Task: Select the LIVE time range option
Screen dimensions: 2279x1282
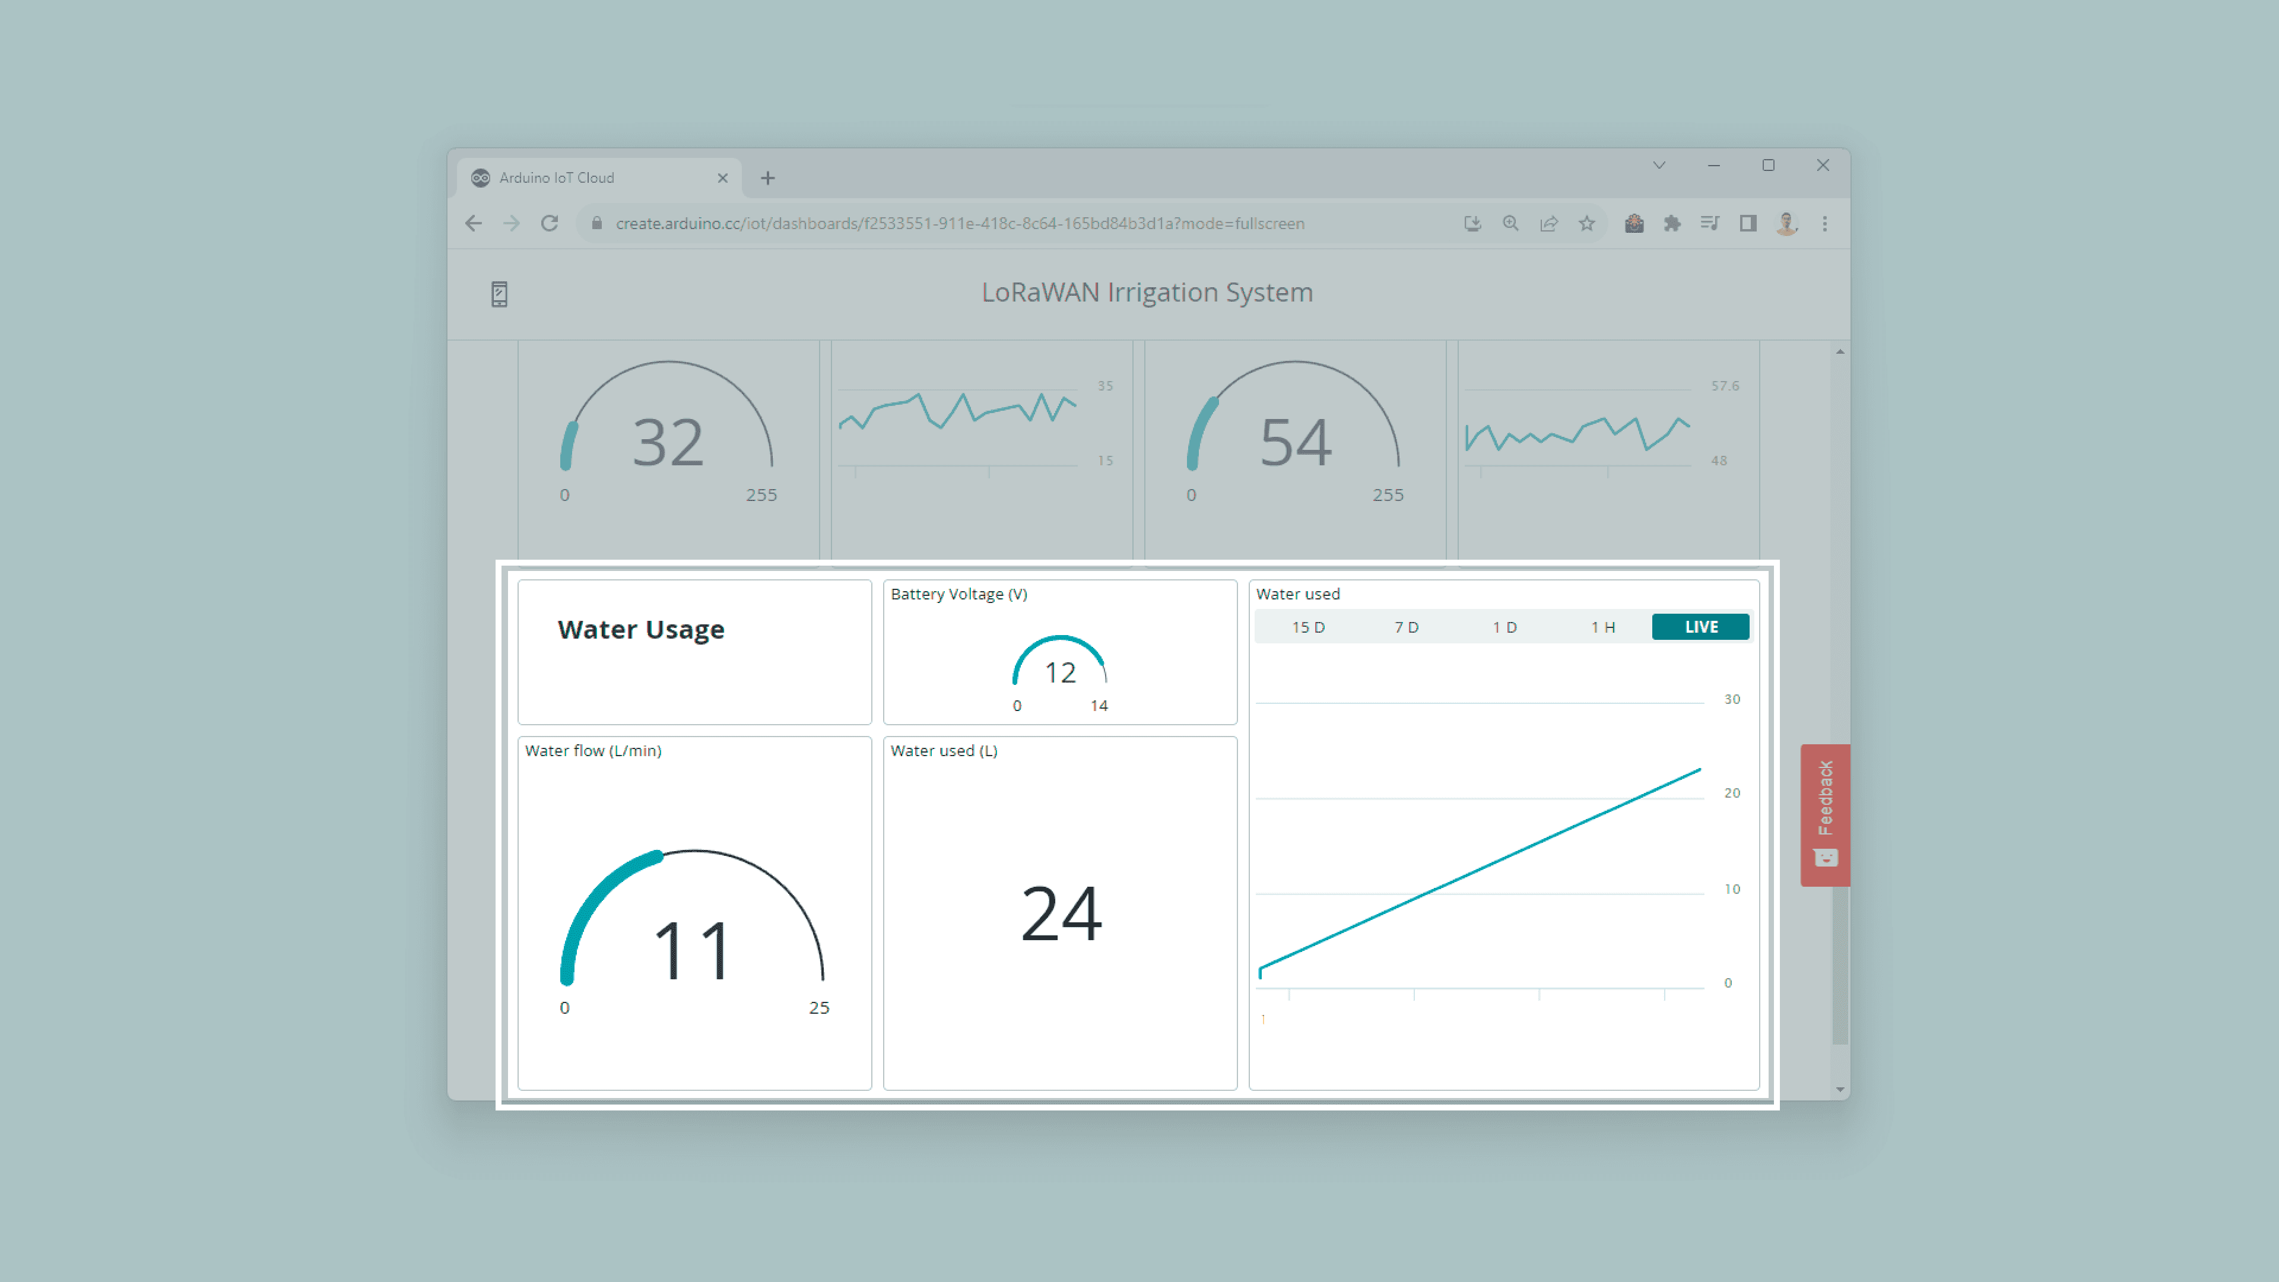Action: [x=1700, y=626]
